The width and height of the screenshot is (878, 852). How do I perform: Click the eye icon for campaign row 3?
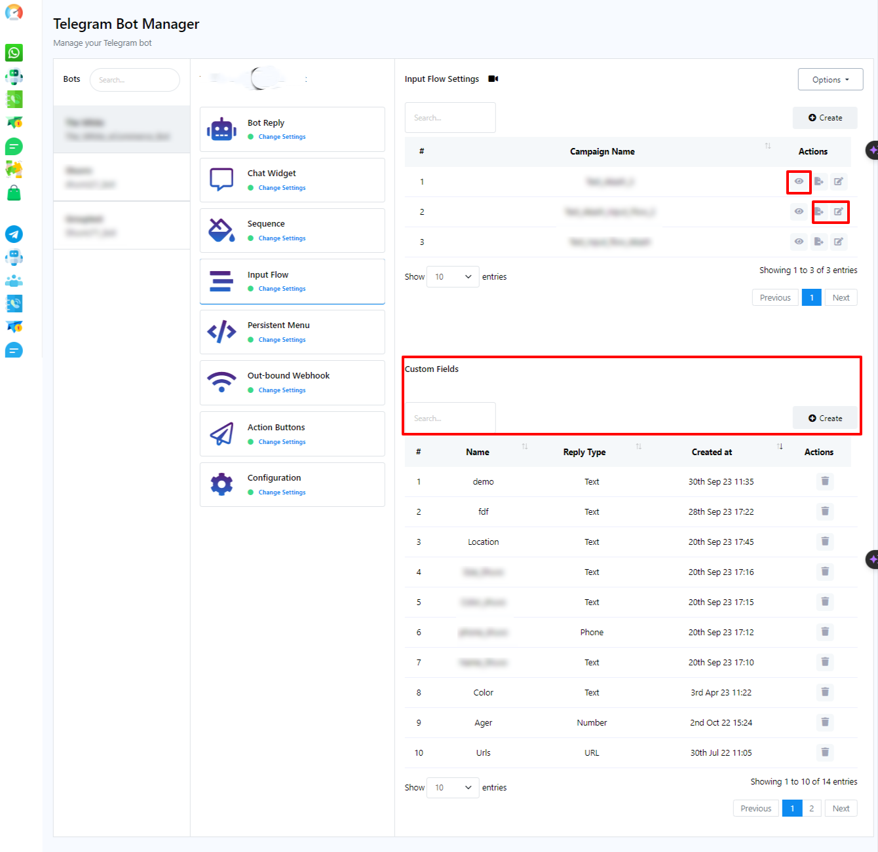tap(799, 242)
